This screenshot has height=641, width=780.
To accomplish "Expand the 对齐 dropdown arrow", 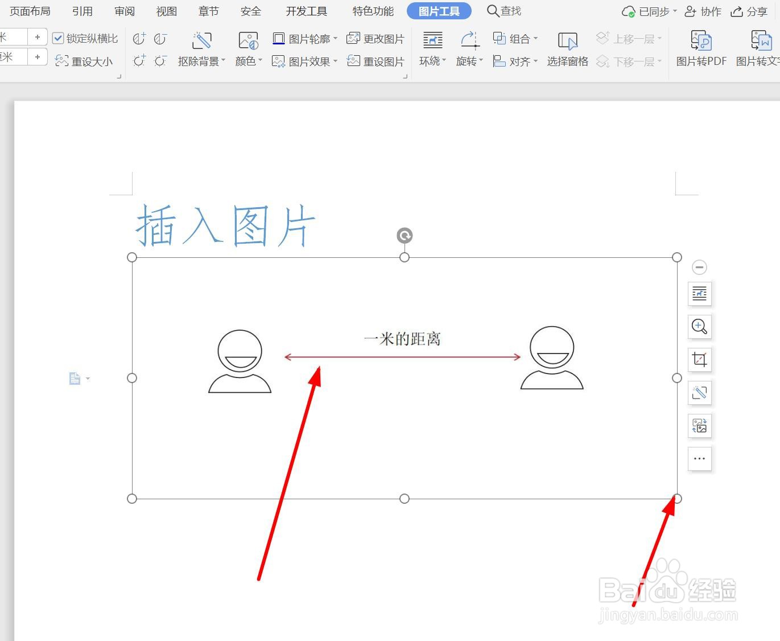I will pyautogui.click(x=535, y=61).
